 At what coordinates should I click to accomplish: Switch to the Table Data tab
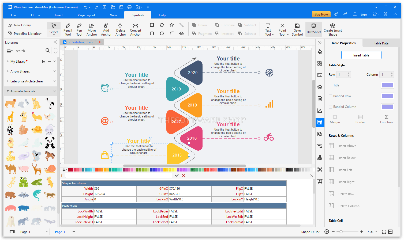point(381,43)
